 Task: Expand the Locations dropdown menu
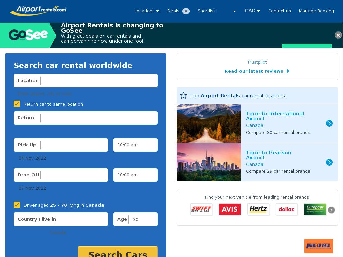pos(147,11)
